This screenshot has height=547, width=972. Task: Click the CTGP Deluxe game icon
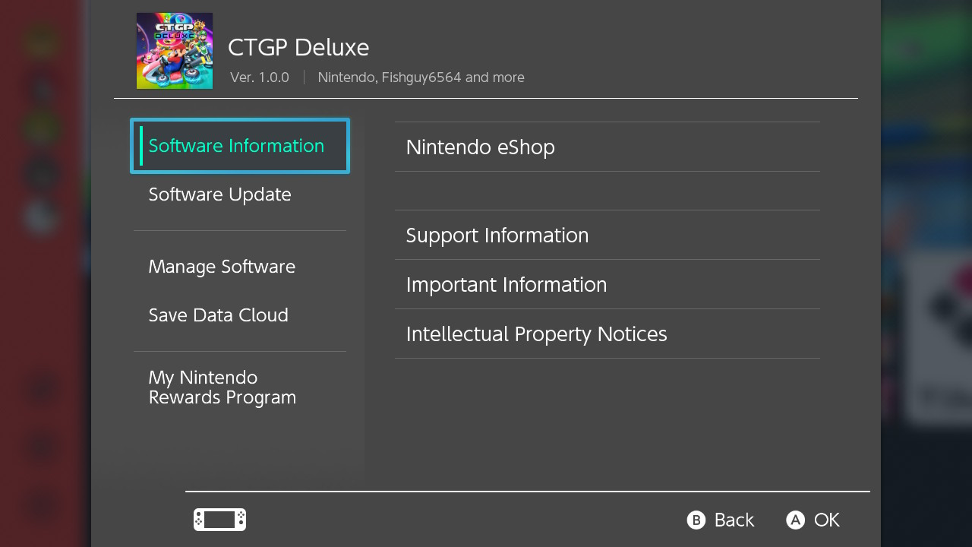tap(174, 50)
